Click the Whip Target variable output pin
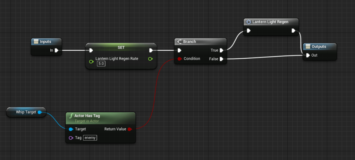The image size is (355, 160). [40, 112]
